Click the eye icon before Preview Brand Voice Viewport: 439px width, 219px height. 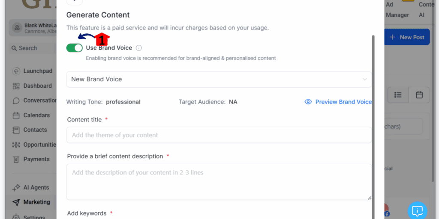[308, 102]
